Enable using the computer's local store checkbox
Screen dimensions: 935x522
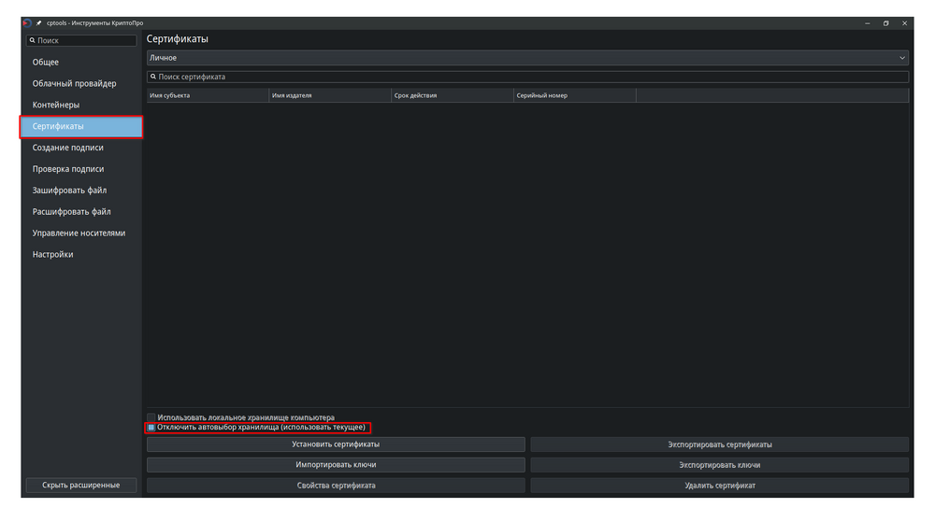pyautogui.click(x=151, y=417)
